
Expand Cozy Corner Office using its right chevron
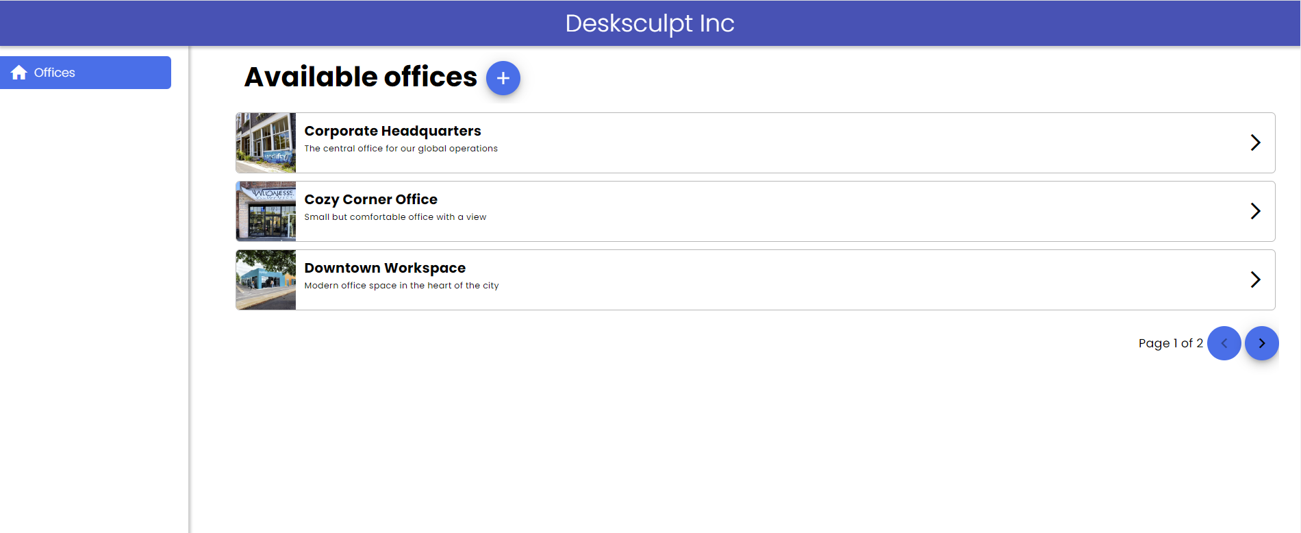(x=1254, y=211)
